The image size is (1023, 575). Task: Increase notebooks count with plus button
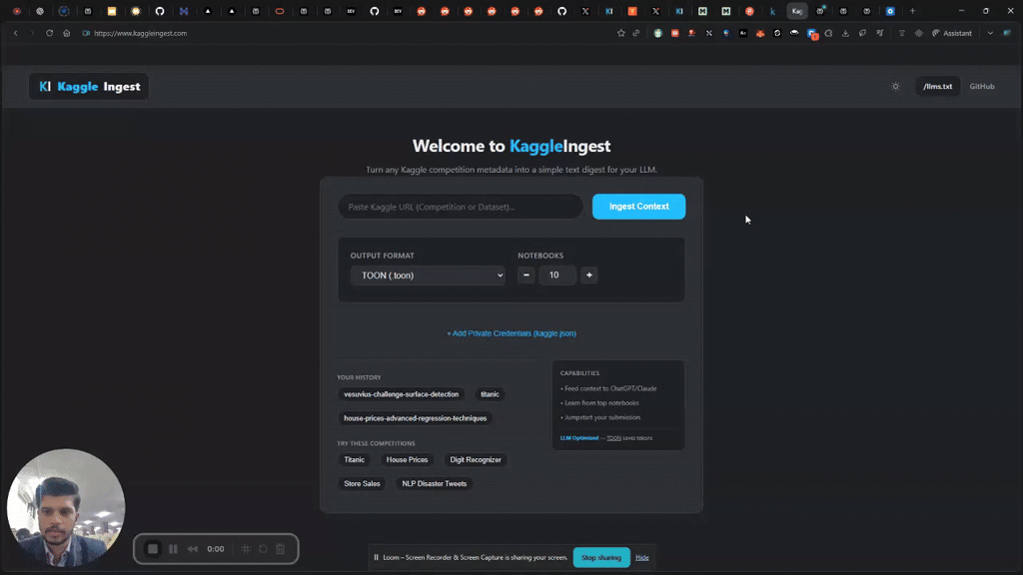click(589, 276)
